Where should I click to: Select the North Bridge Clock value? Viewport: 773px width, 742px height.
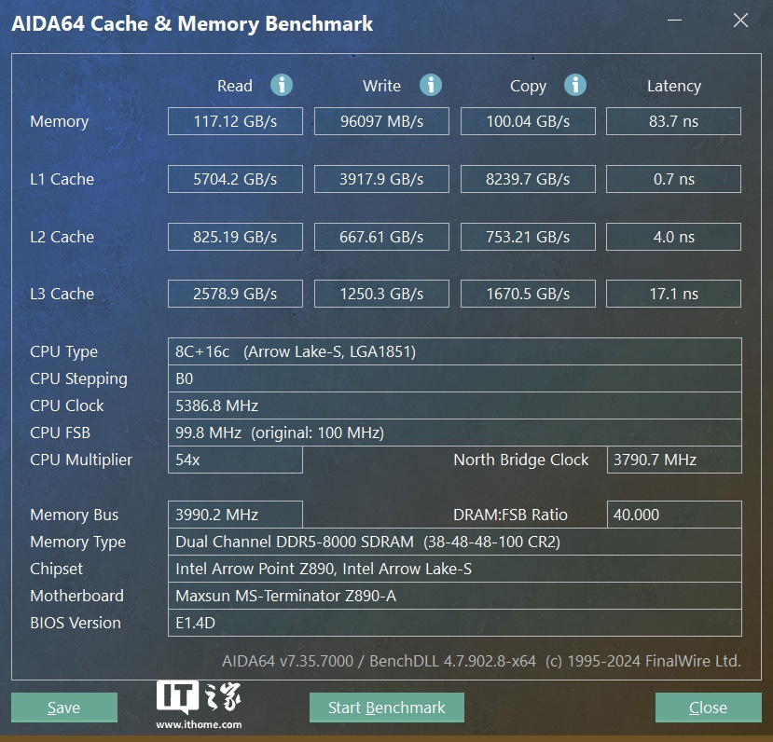coord(673,460)
